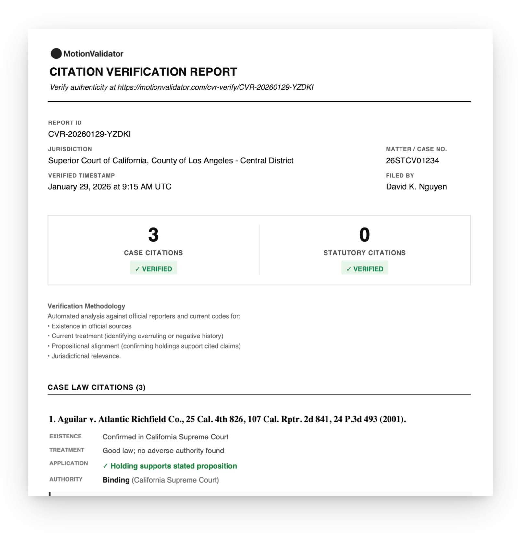This screenshot has width=518, height=533.
Task: Click the Case Law Citations (3) section header
Action: [x=96, y=387]
